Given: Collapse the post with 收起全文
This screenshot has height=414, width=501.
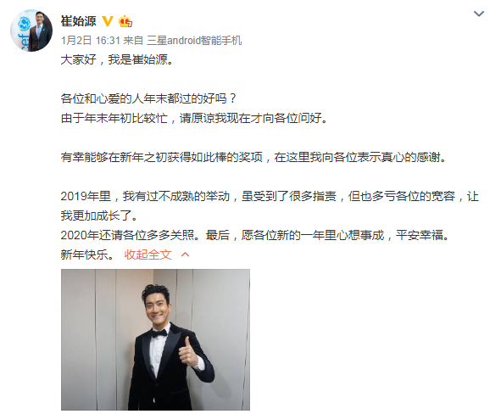Looking at the screenshot, I should point(148,255).
